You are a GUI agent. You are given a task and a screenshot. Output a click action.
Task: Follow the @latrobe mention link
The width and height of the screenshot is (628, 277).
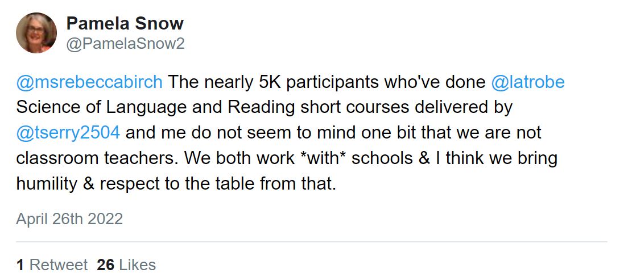[x=528, y=82]
